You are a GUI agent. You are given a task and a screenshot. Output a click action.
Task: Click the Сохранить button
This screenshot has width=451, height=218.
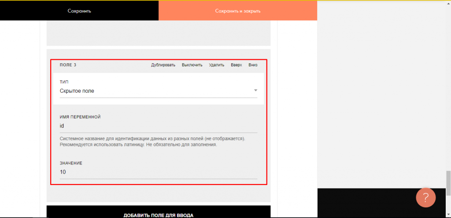pyautogui.click(x=79, y=11)
